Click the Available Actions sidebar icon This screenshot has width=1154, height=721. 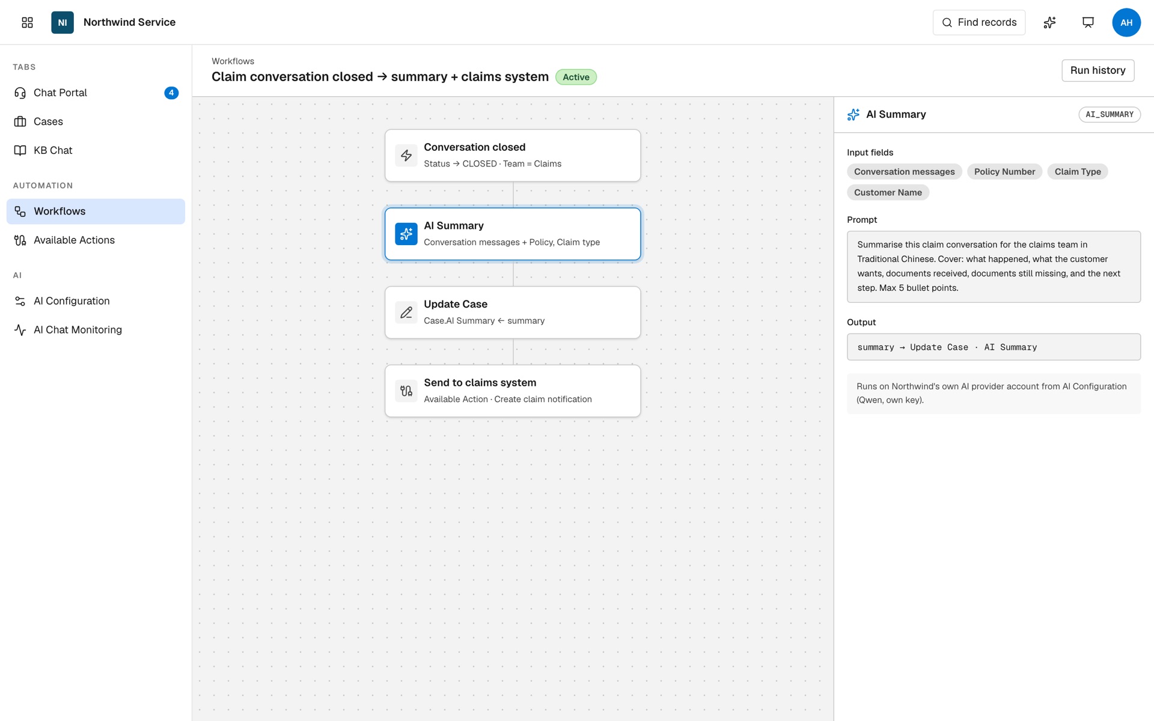[20, 240]
